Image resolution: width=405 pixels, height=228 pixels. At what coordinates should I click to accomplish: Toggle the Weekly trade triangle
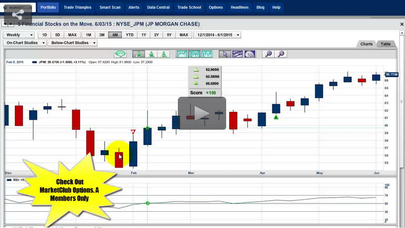coord(151,54)
